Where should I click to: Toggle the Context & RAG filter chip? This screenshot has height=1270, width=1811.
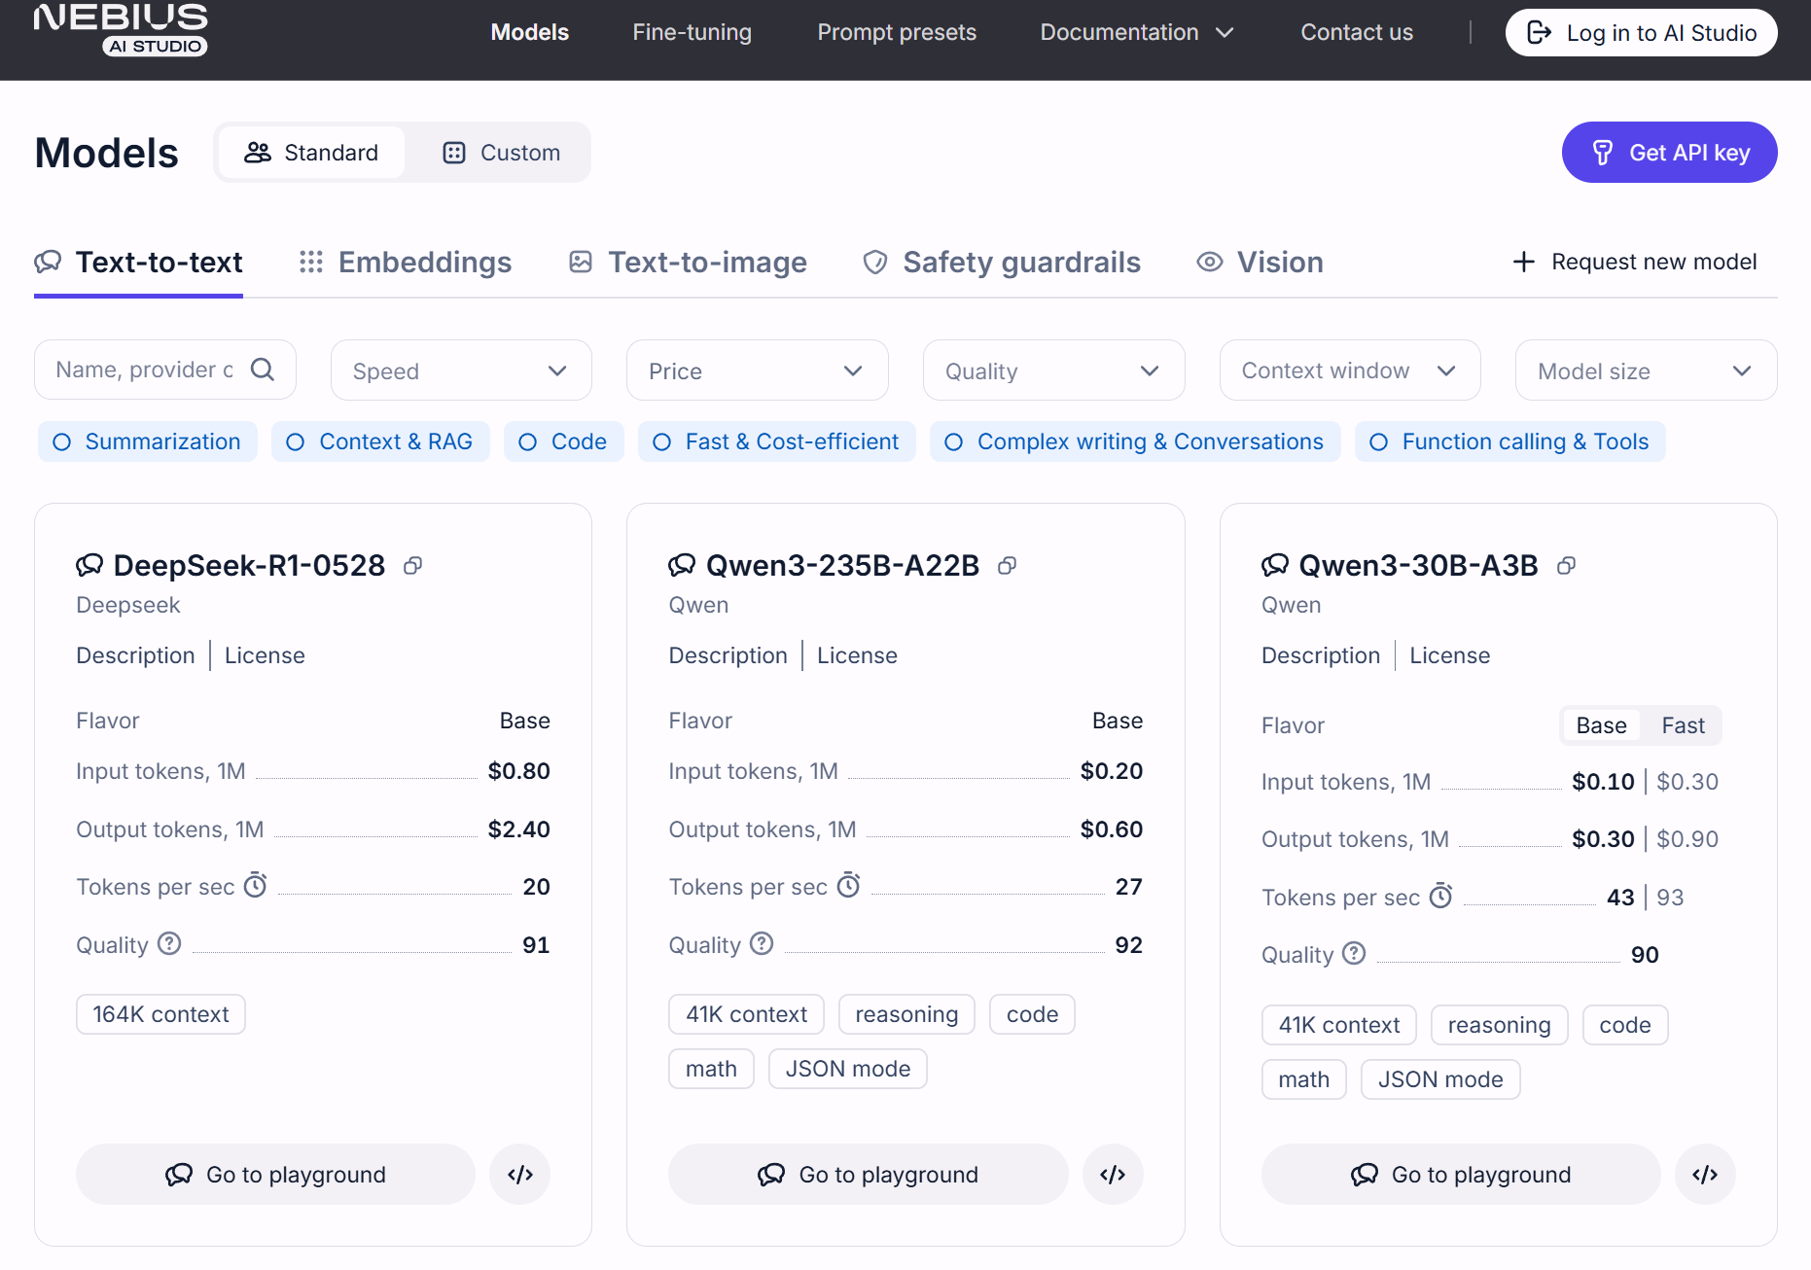tap(380, 441)
